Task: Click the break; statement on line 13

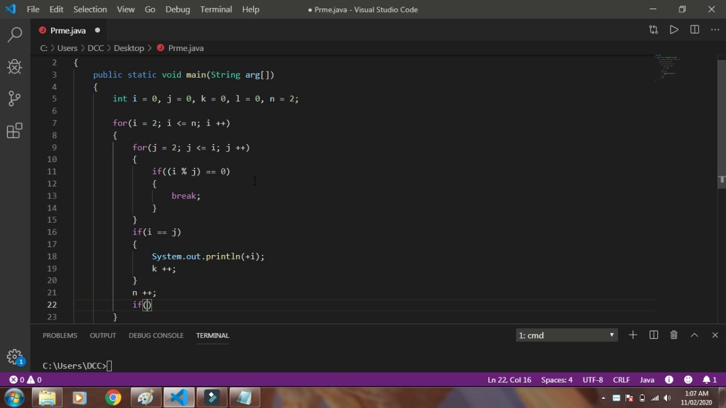Action: (x=186, y=195)
